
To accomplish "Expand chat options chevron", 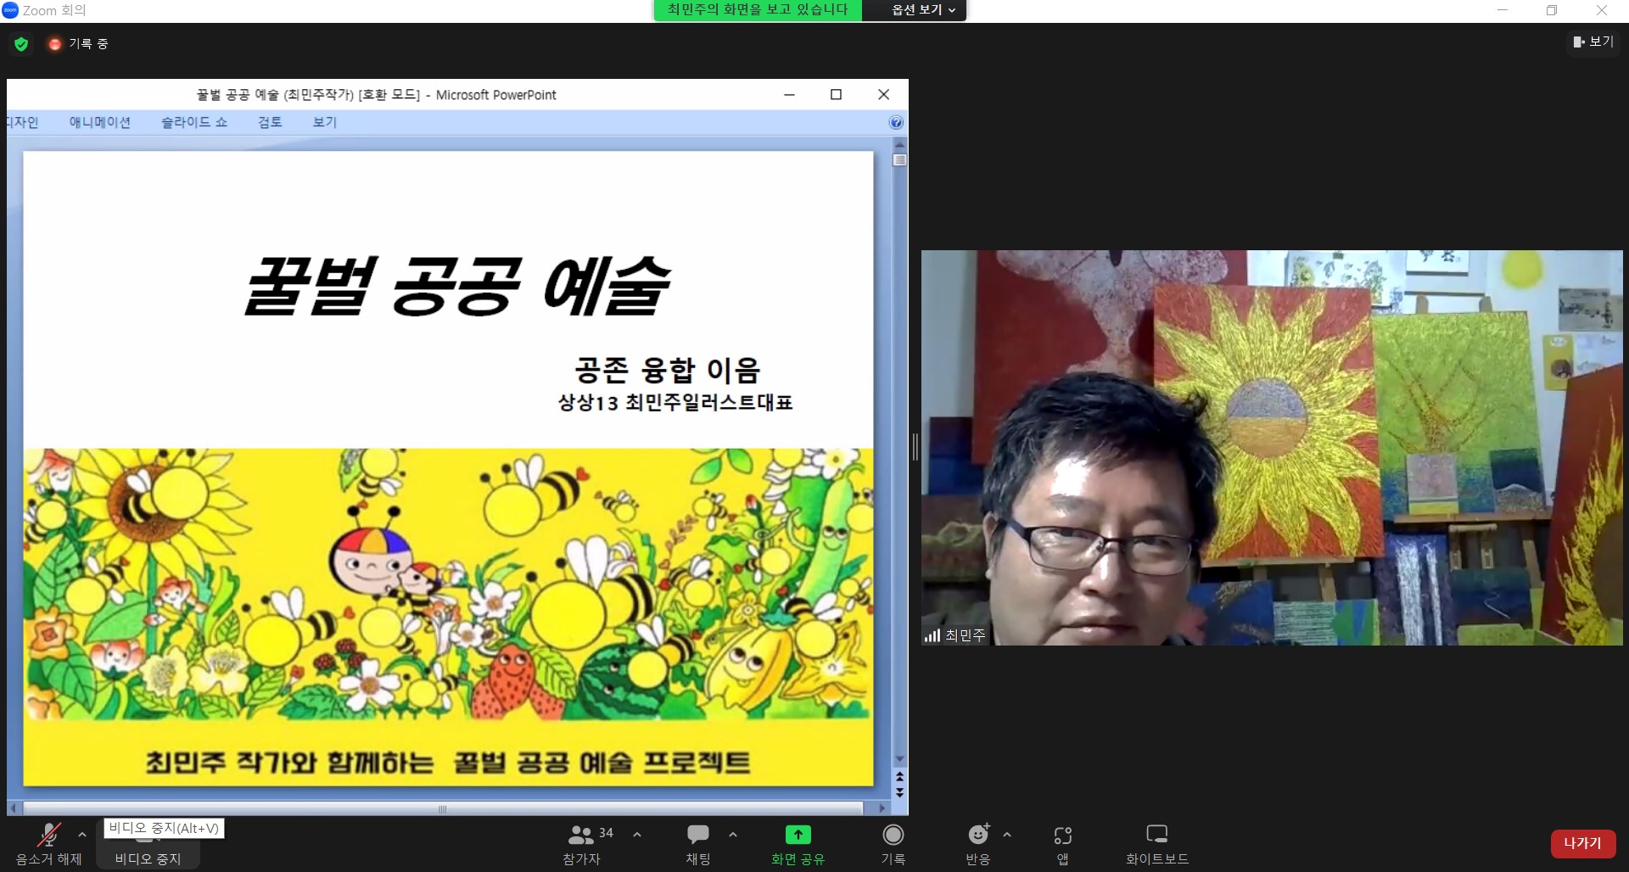I will point(733,835).
